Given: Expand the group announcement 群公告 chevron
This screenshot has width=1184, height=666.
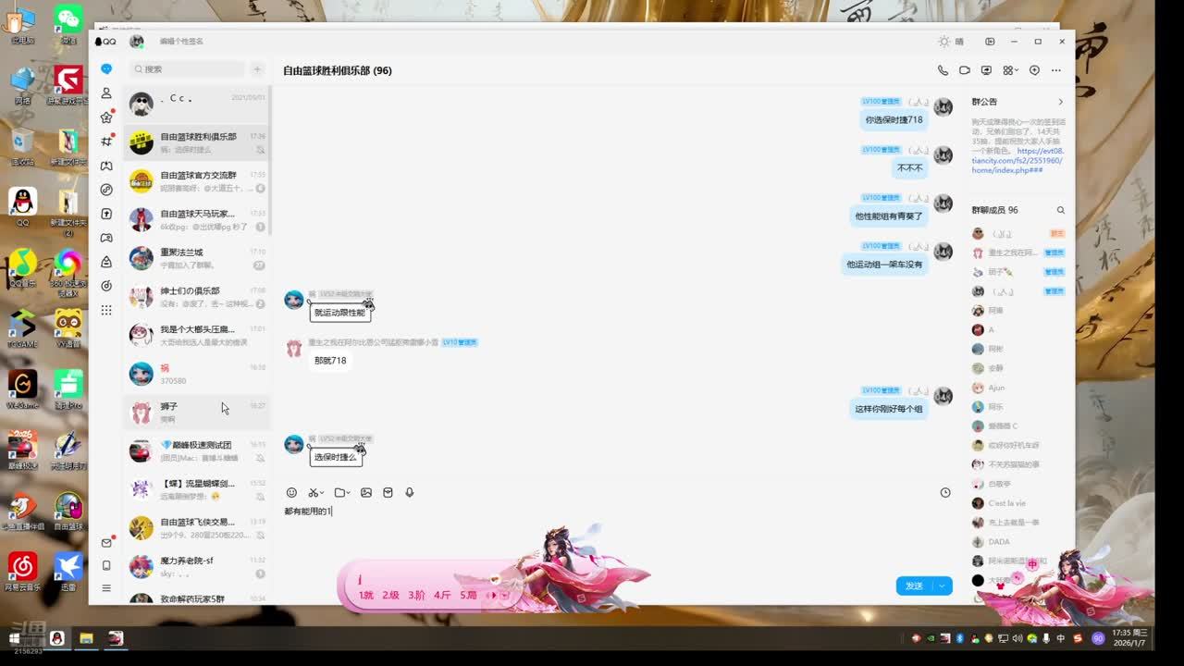Looking at the screenshot, I should point(1060,102).
